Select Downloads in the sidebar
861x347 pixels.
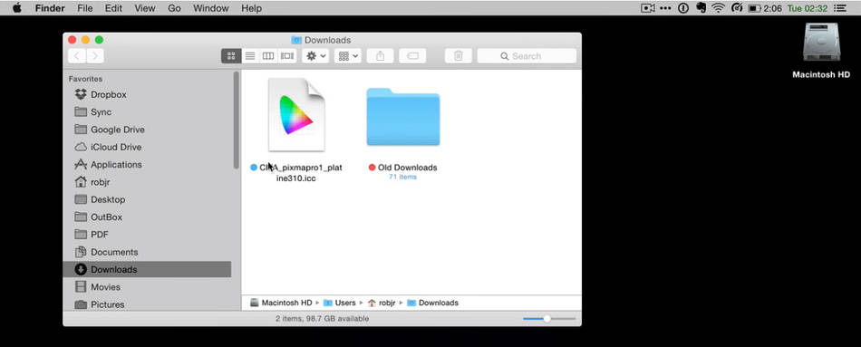coord(147,270)
